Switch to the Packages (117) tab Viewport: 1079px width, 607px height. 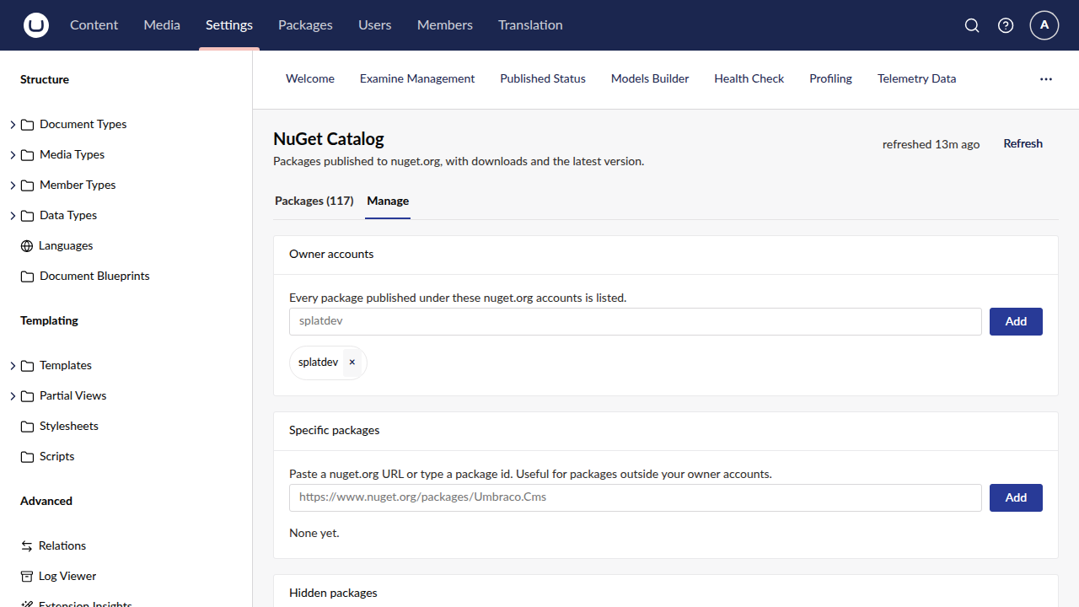click(314, 201)
